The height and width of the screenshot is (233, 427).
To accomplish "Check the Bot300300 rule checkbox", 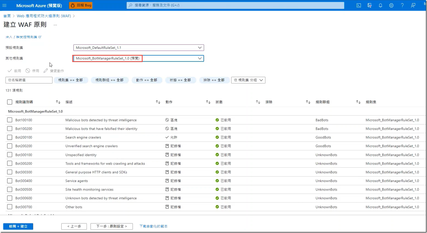I will (10, 172).
